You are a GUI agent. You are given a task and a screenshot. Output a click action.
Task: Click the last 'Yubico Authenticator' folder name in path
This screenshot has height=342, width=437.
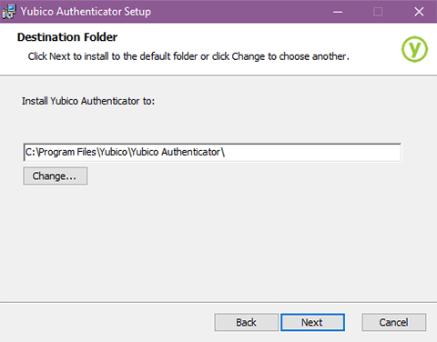pyautogui.click(x=176, y=152)
